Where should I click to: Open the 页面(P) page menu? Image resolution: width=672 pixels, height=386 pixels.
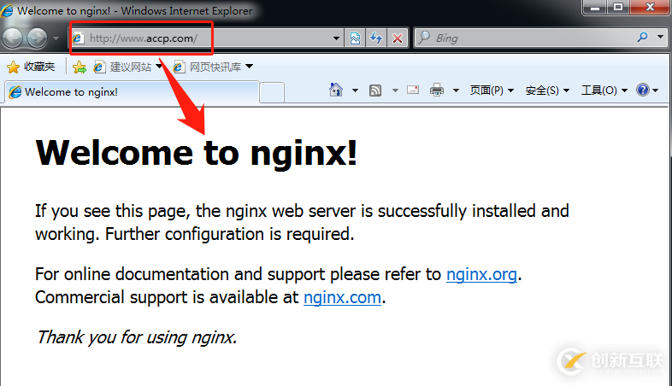click(491, 90)
